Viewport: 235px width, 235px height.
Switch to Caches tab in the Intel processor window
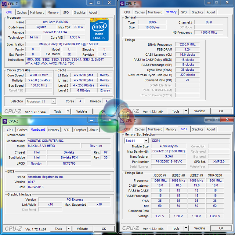point(22,13)
